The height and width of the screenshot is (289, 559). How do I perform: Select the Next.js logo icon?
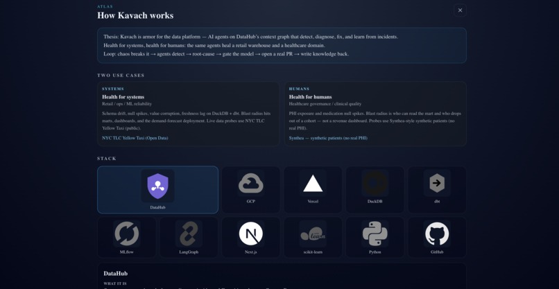coord(250,234)
